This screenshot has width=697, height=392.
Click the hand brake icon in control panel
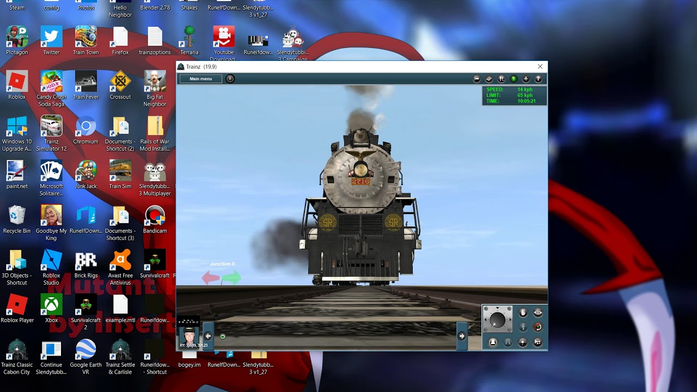pyautogui.click(x=523, y=313)
